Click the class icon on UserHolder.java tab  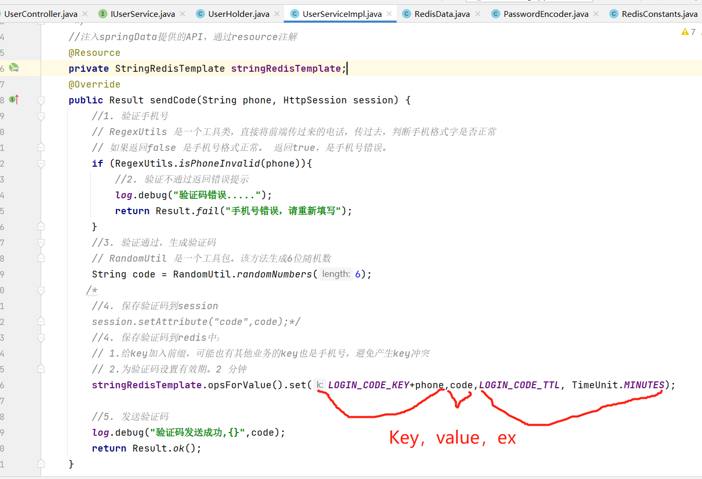[x=200, y=14]
